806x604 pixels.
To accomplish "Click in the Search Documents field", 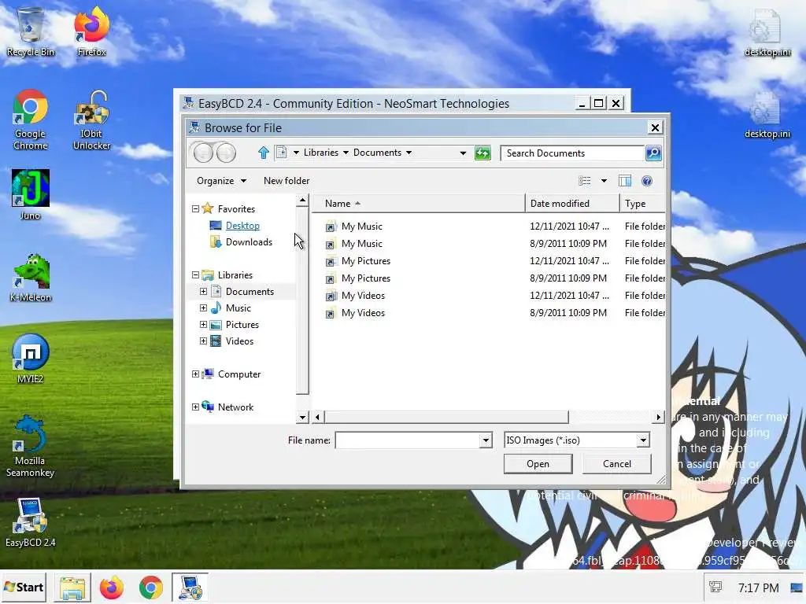I will (573, 153).
